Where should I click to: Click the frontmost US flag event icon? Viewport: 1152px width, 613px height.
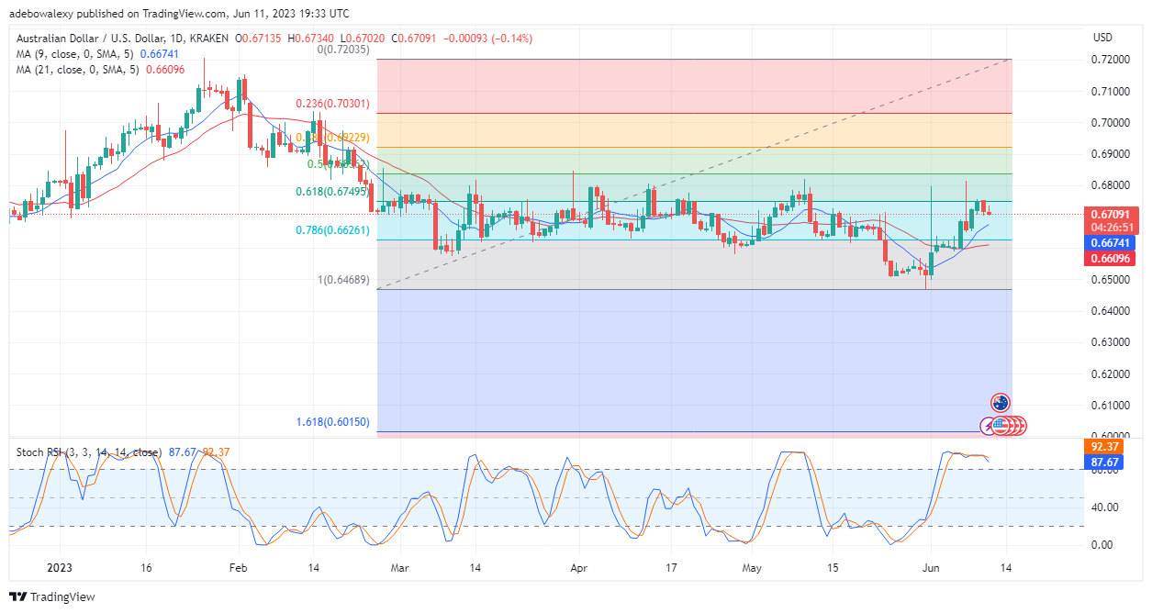coord(1000,426)
